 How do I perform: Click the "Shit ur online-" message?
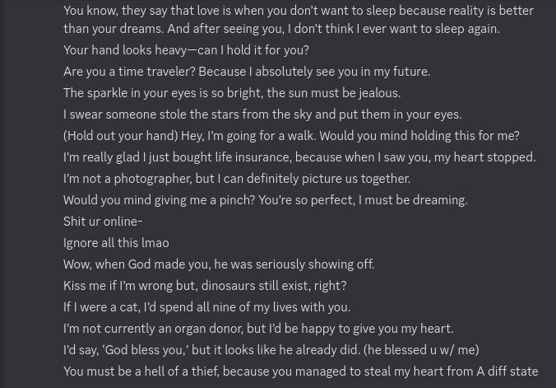pyautogui.click(x=103, y=222)
